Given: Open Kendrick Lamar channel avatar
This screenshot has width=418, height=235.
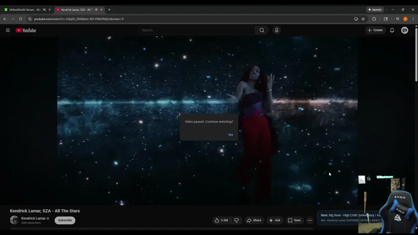Looking at the screenshot, I should point(14,220).
